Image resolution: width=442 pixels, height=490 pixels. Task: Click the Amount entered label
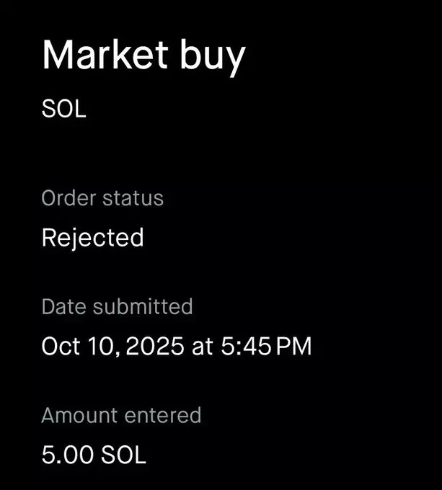click(121, 415)
